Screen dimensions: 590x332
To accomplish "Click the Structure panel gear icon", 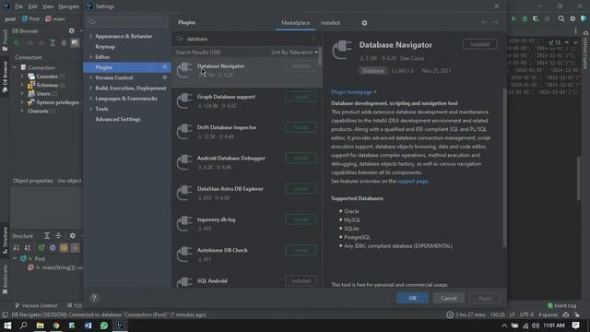I will tap(72, 236).
